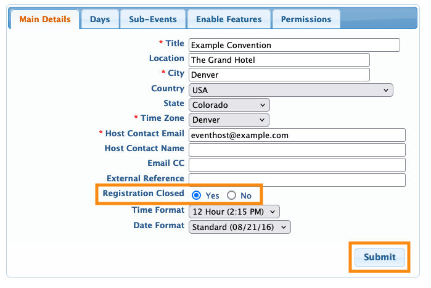Focus the Email CC input box
Viewport: 431px width, 288px height.
pyautogui.click(x=297, y=165)
